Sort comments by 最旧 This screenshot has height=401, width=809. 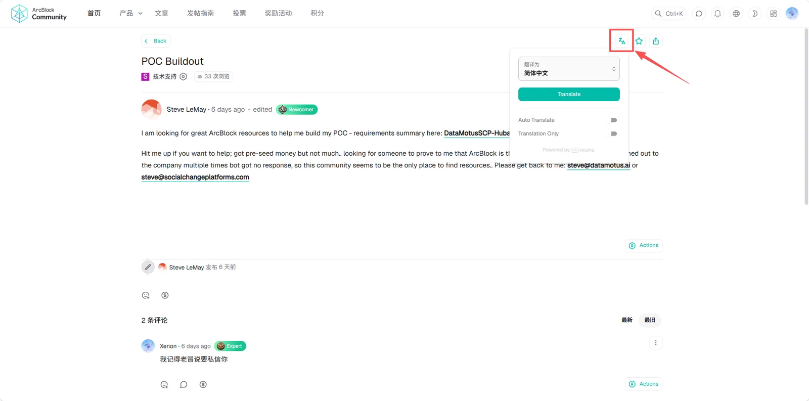(x=650, y=320)
